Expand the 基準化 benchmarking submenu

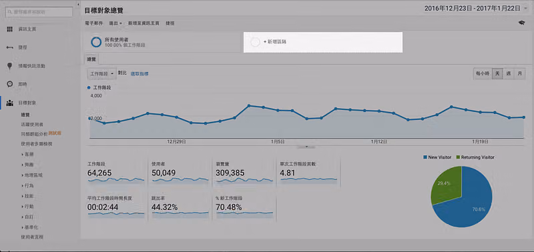(29, 227)
